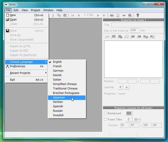Move layer up with the up arrow
This screenshot has height=142, width=168.
pyautogui.click(x=120, y=87)
